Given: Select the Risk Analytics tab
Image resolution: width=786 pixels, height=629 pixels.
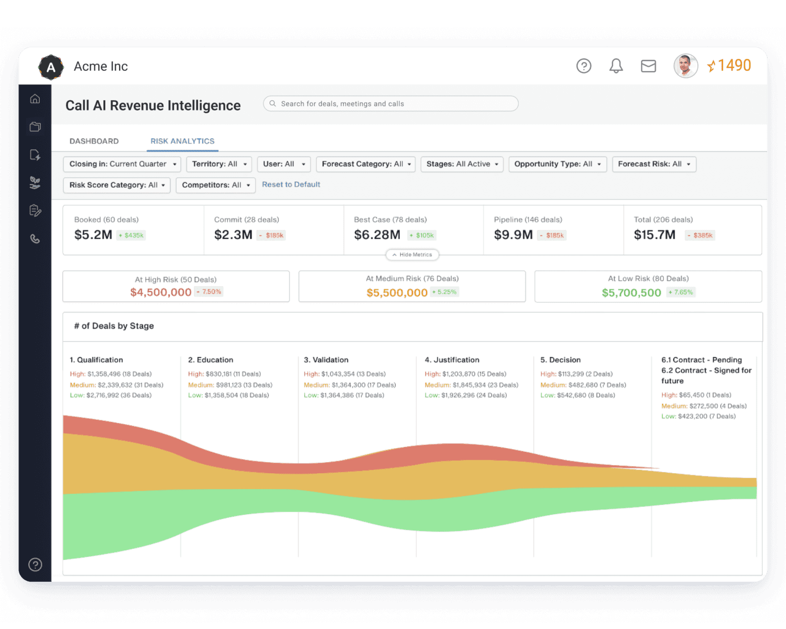Looking at the screenshot, I should click(x=182, y=141).
